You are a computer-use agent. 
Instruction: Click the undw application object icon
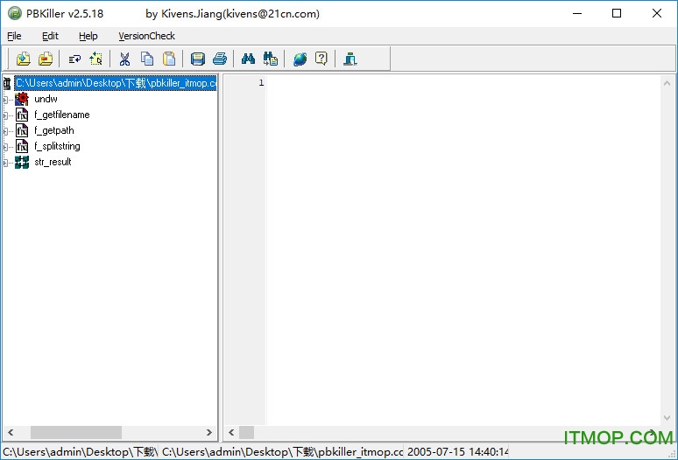22,99
